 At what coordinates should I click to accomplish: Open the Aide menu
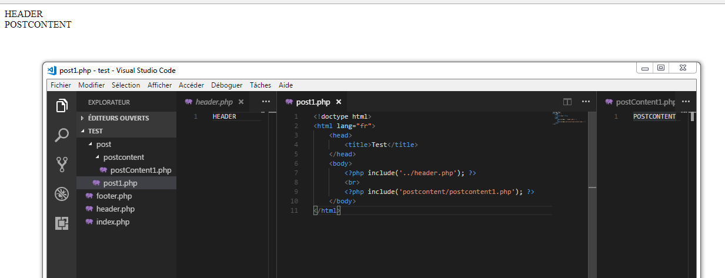click(286, 85)
